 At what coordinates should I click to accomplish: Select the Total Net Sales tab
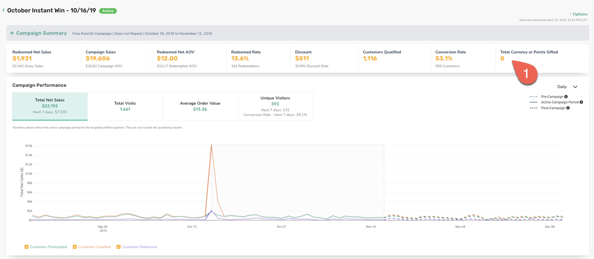pyautogui.click(x=50, y=106)
